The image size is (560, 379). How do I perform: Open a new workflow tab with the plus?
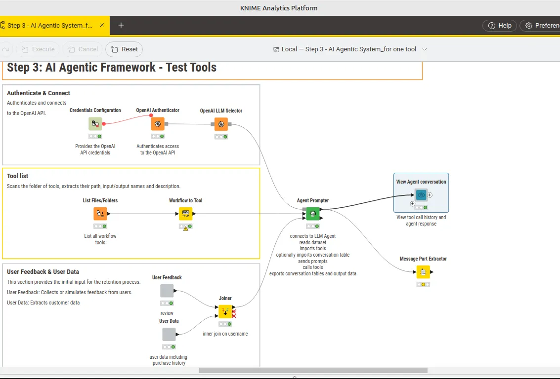(122, 25)
